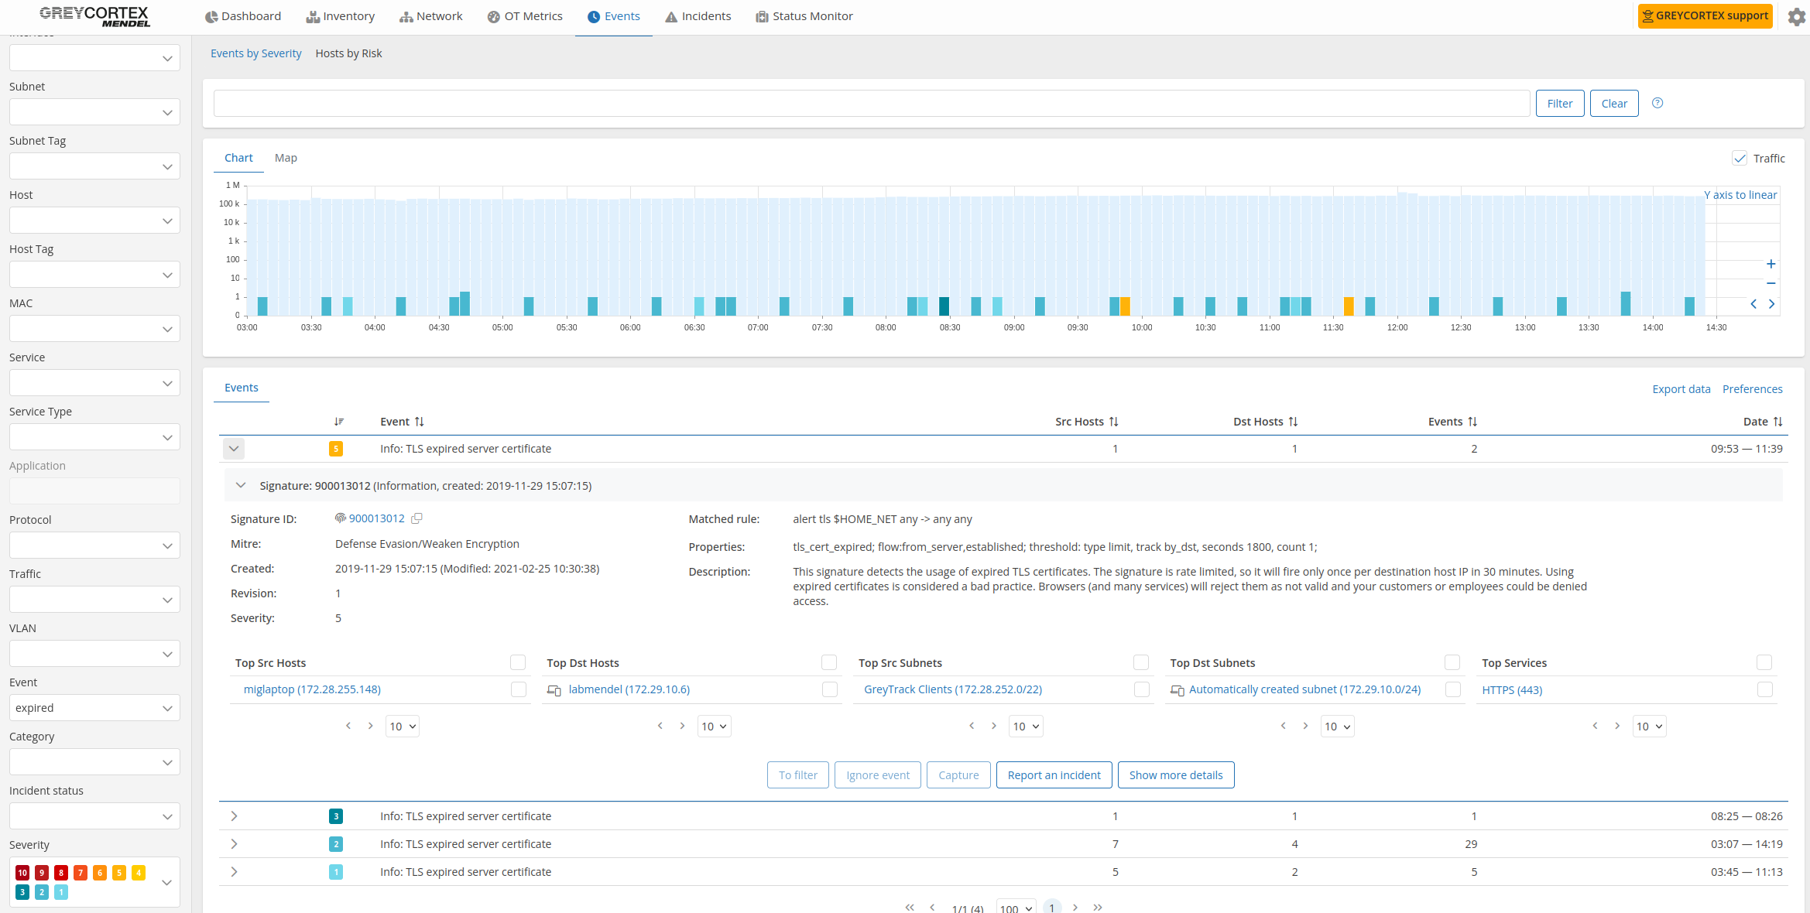
Task: Open the Hosts by Risk tab
Action: click(x=348, y=53)
